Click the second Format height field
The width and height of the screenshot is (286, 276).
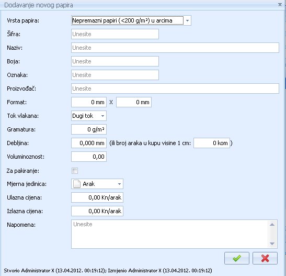pyautogui.click(x=134, y=102)
